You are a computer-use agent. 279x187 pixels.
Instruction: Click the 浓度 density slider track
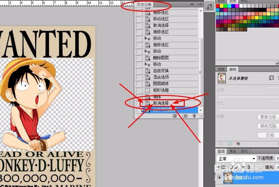(x=249, y=97)
